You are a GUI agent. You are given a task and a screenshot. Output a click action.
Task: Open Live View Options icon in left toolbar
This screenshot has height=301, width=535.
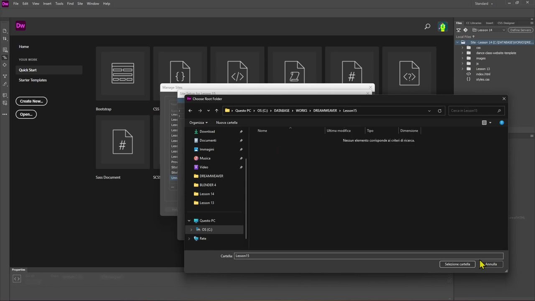tap(5, 50)
